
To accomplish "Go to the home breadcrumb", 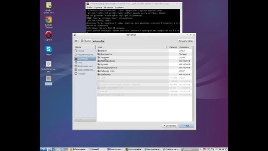I will pyautogui.click(x=88, y=41).
